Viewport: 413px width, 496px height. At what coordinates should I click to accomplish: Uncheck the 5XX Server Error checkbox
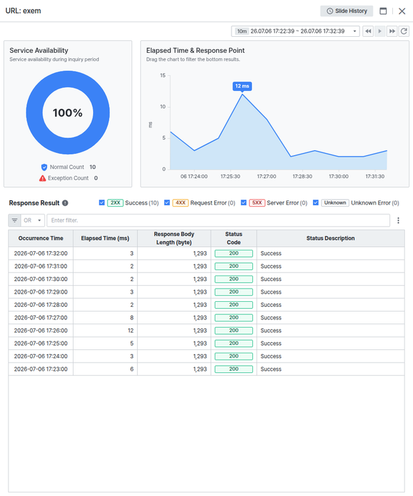(x=243, y=202)
